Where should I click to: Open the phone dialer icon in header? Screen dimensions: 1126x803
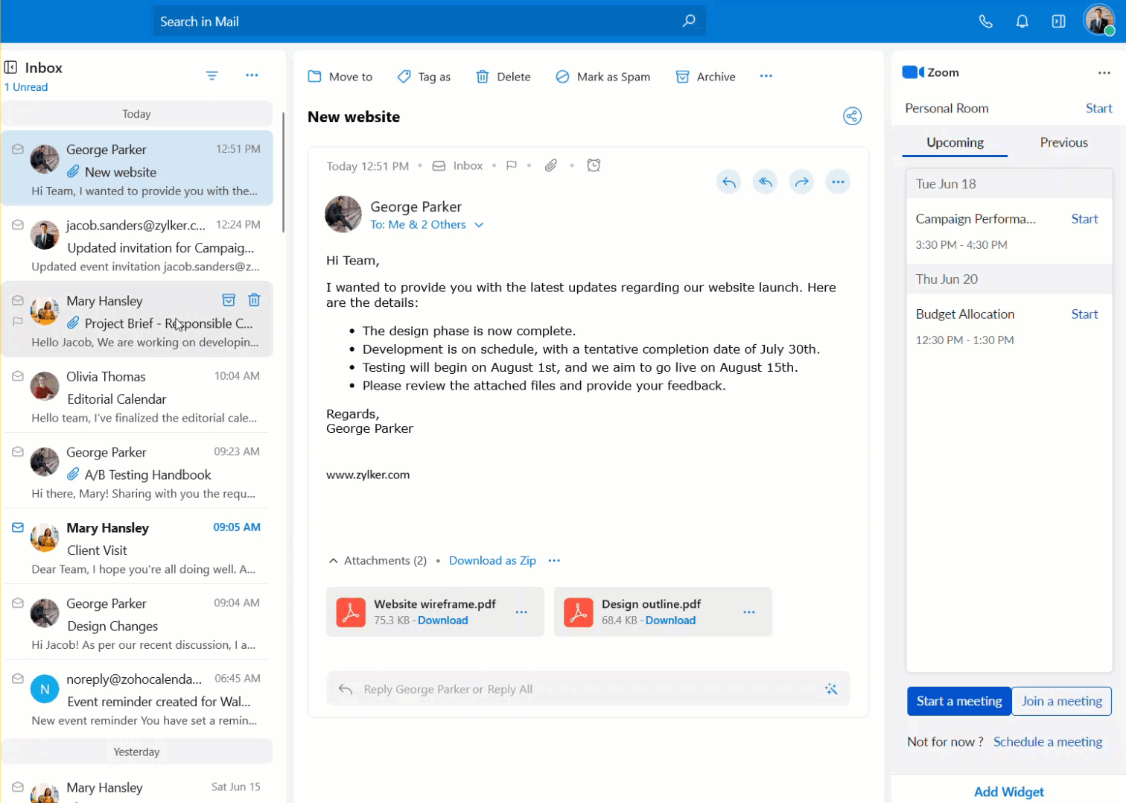point(986,22)
